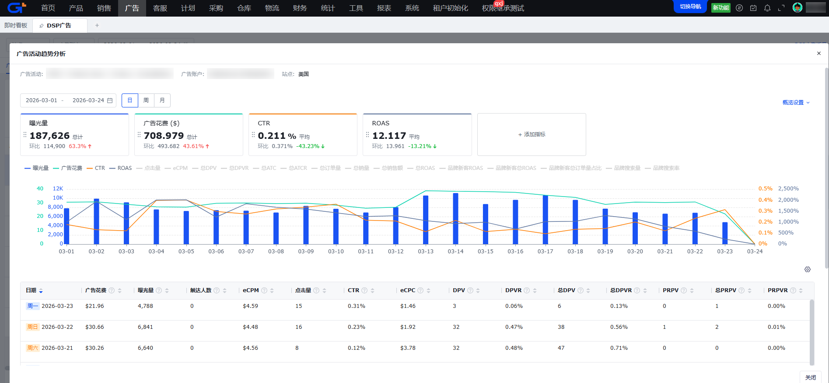
Task: Sort the table by 日期 column
Action: pos(41,290)
